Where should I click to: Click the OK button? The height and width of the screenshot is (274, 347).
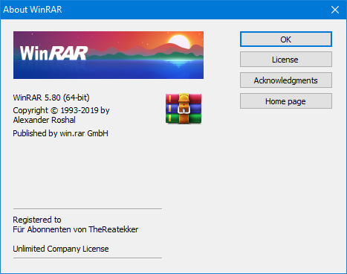click(286, 39)
